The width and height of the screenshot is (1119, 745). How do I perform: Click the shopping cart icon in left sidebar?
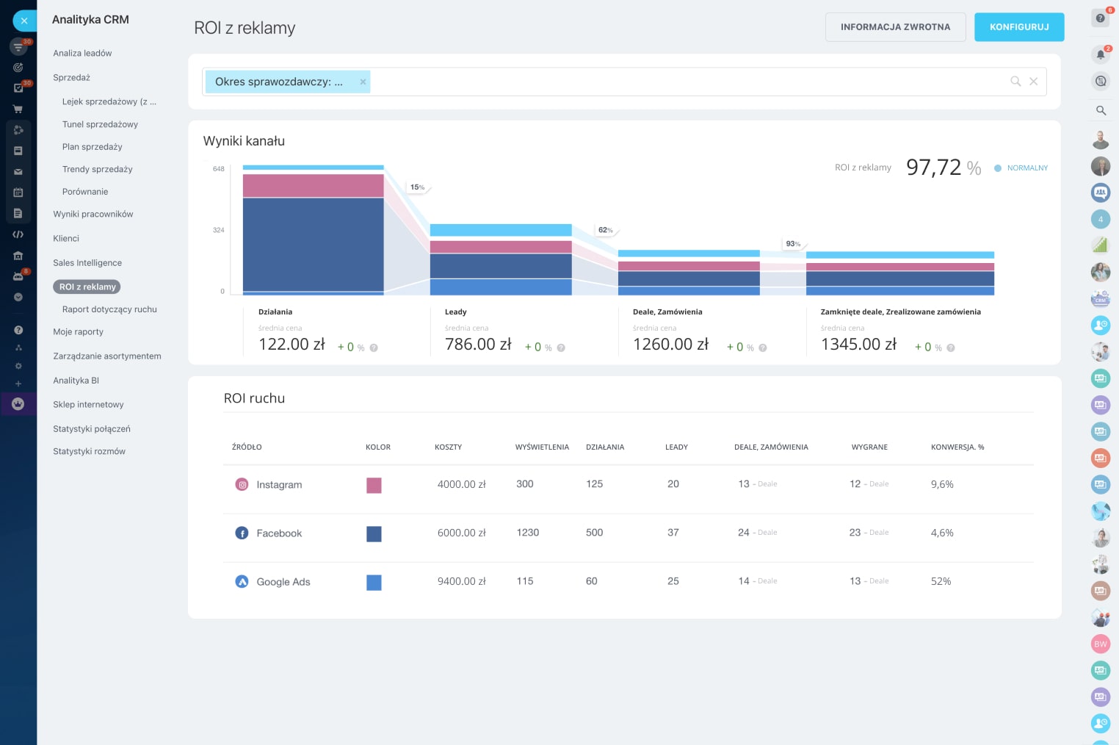pos(18,109)
